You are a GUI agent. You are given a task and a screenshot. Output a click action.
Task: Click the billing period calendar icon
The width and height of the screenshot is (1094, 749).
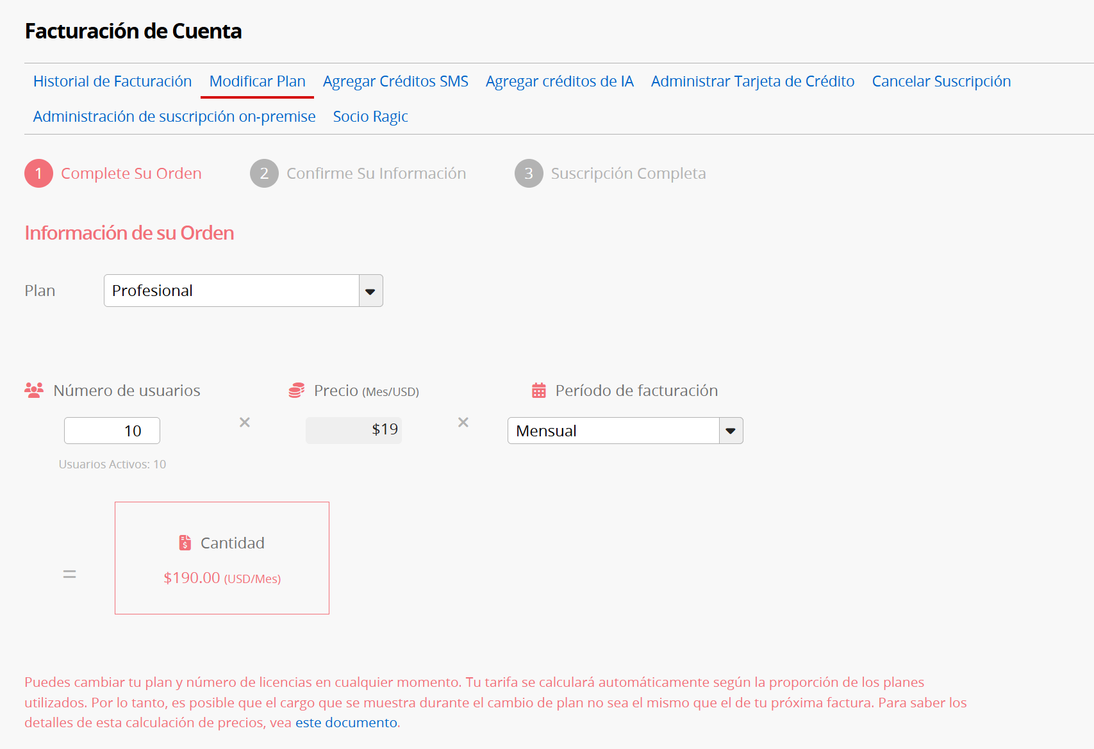pyautogui.click(x=539, y=390)
